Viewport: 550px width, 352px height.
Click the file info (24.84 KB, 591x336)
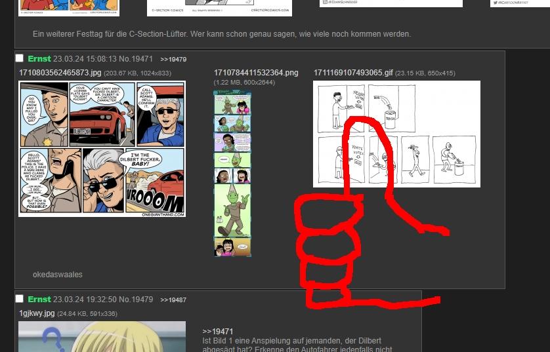87,314
